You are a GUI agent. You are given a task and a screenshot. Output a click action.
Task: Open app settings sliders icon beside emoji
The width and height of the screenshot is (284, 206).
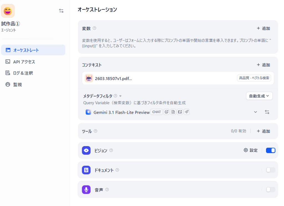[61, 11]
